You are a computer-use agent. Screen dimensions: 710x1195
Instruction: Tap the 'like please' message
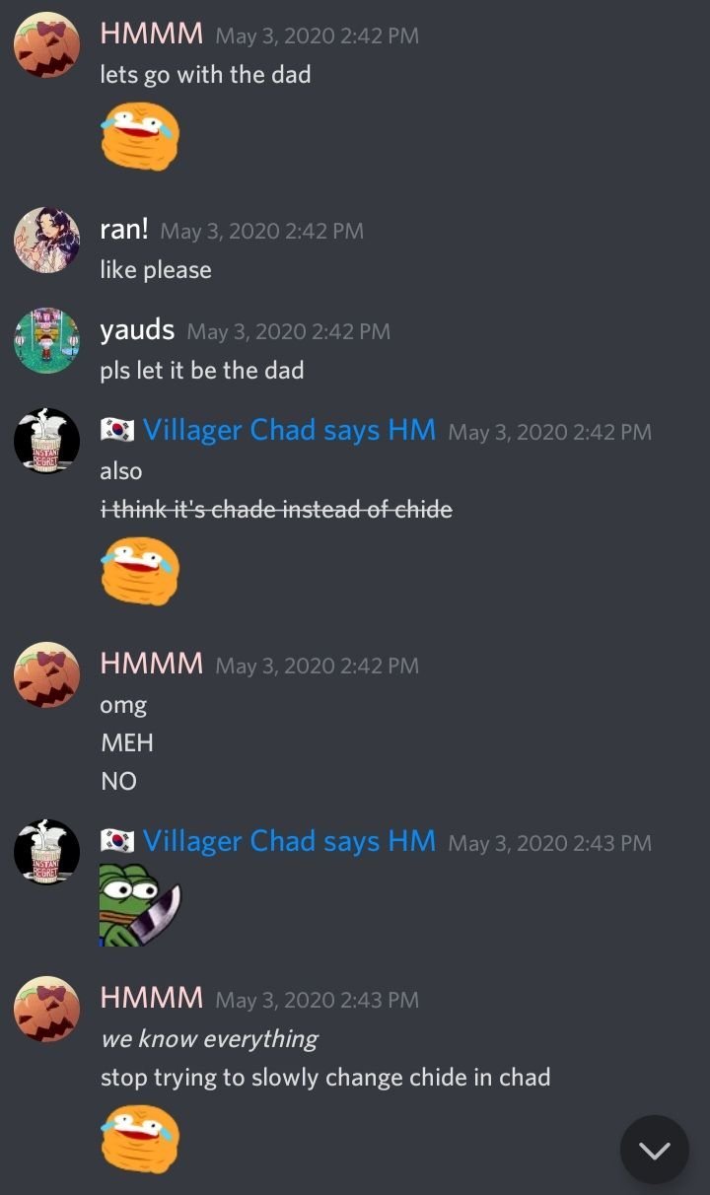[156, 270]
